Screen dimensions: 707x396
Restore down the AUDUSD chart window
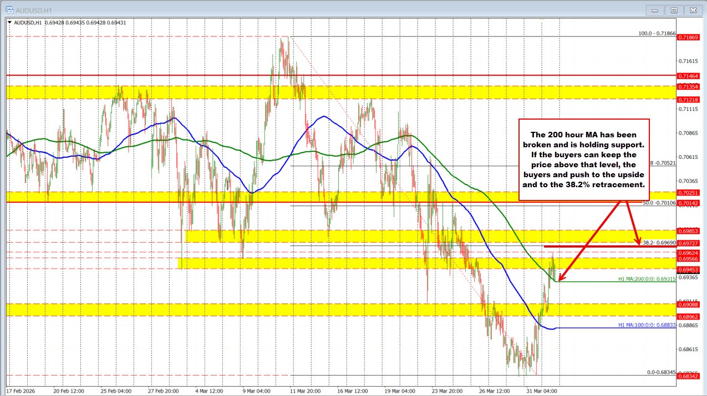click(674, 9)
